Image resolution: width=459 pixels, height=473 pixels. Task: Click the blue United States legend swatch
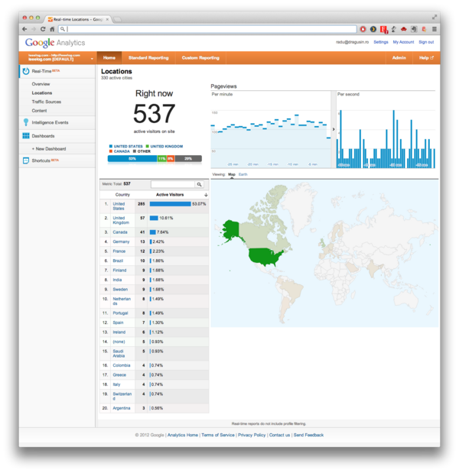click(111, 146)
